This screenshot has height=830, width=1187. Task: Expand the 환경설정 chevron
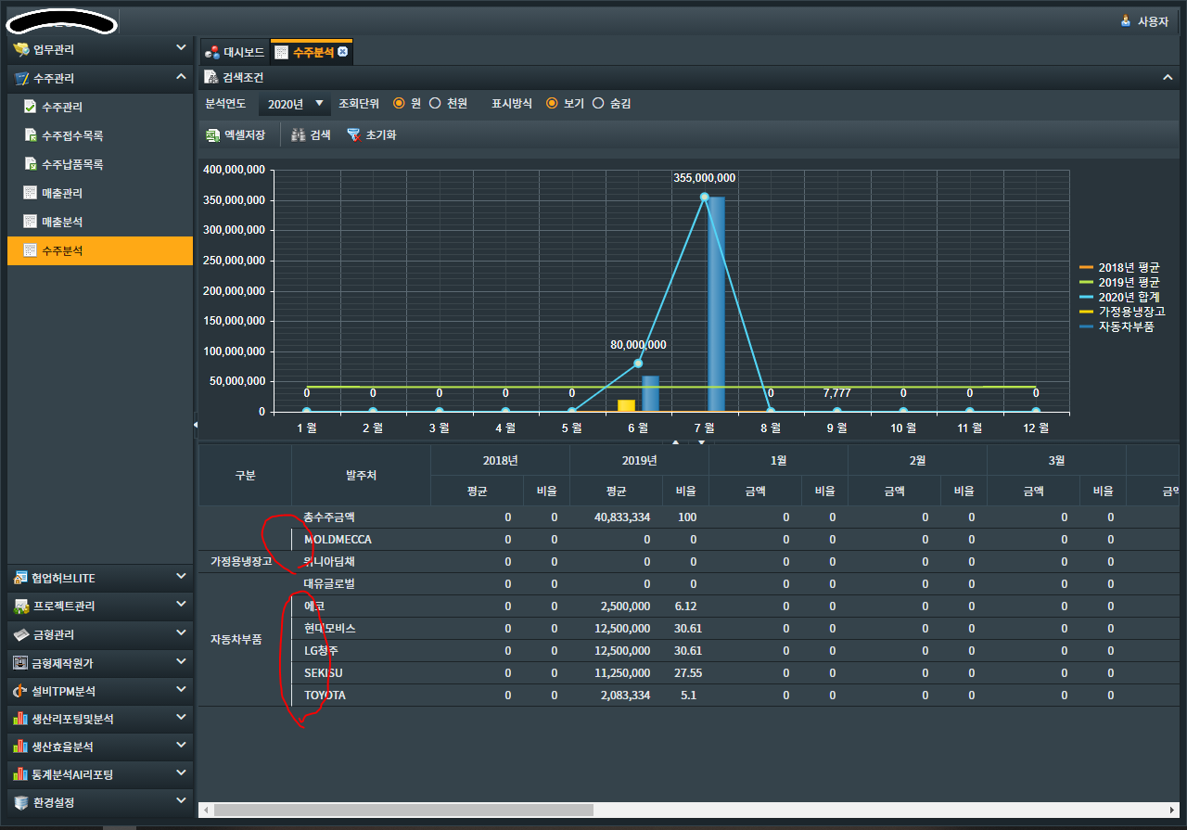click(181, 802)
